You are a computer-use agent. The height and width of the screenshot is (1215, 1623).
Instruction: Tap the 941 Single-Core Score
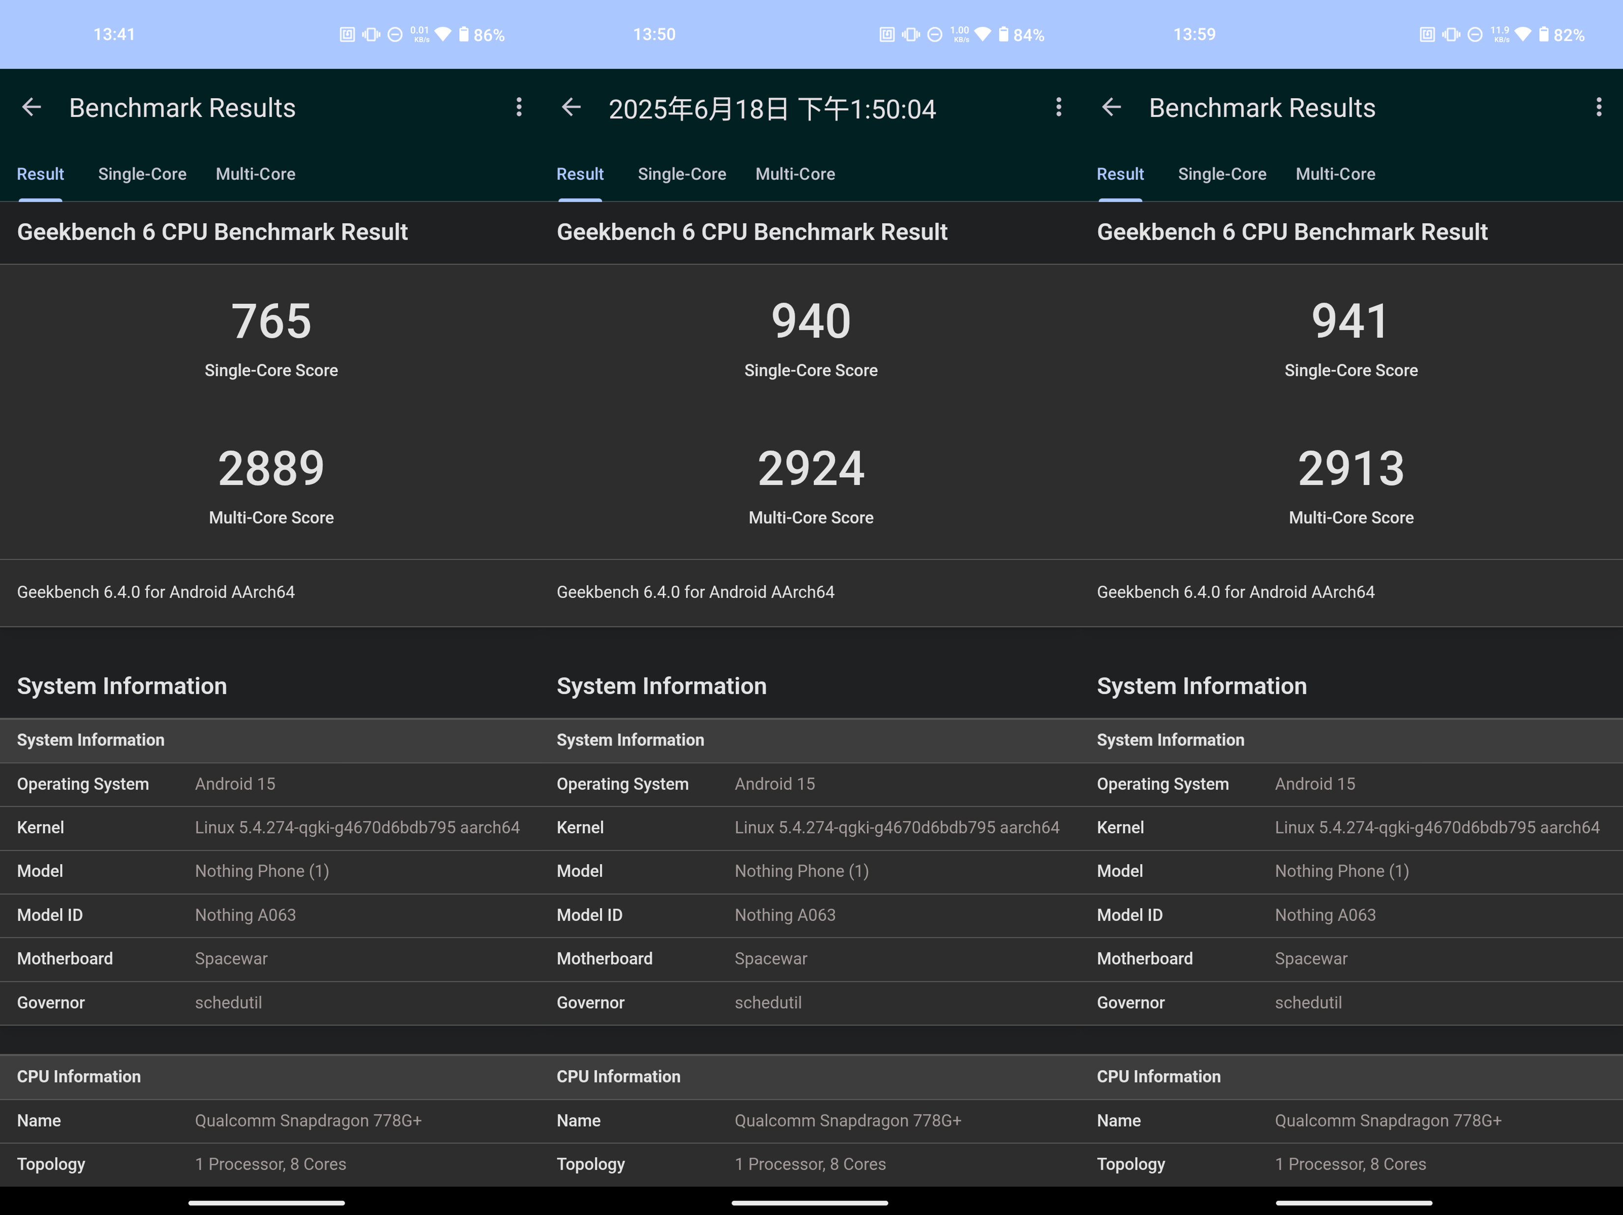tap(1350, 322)
